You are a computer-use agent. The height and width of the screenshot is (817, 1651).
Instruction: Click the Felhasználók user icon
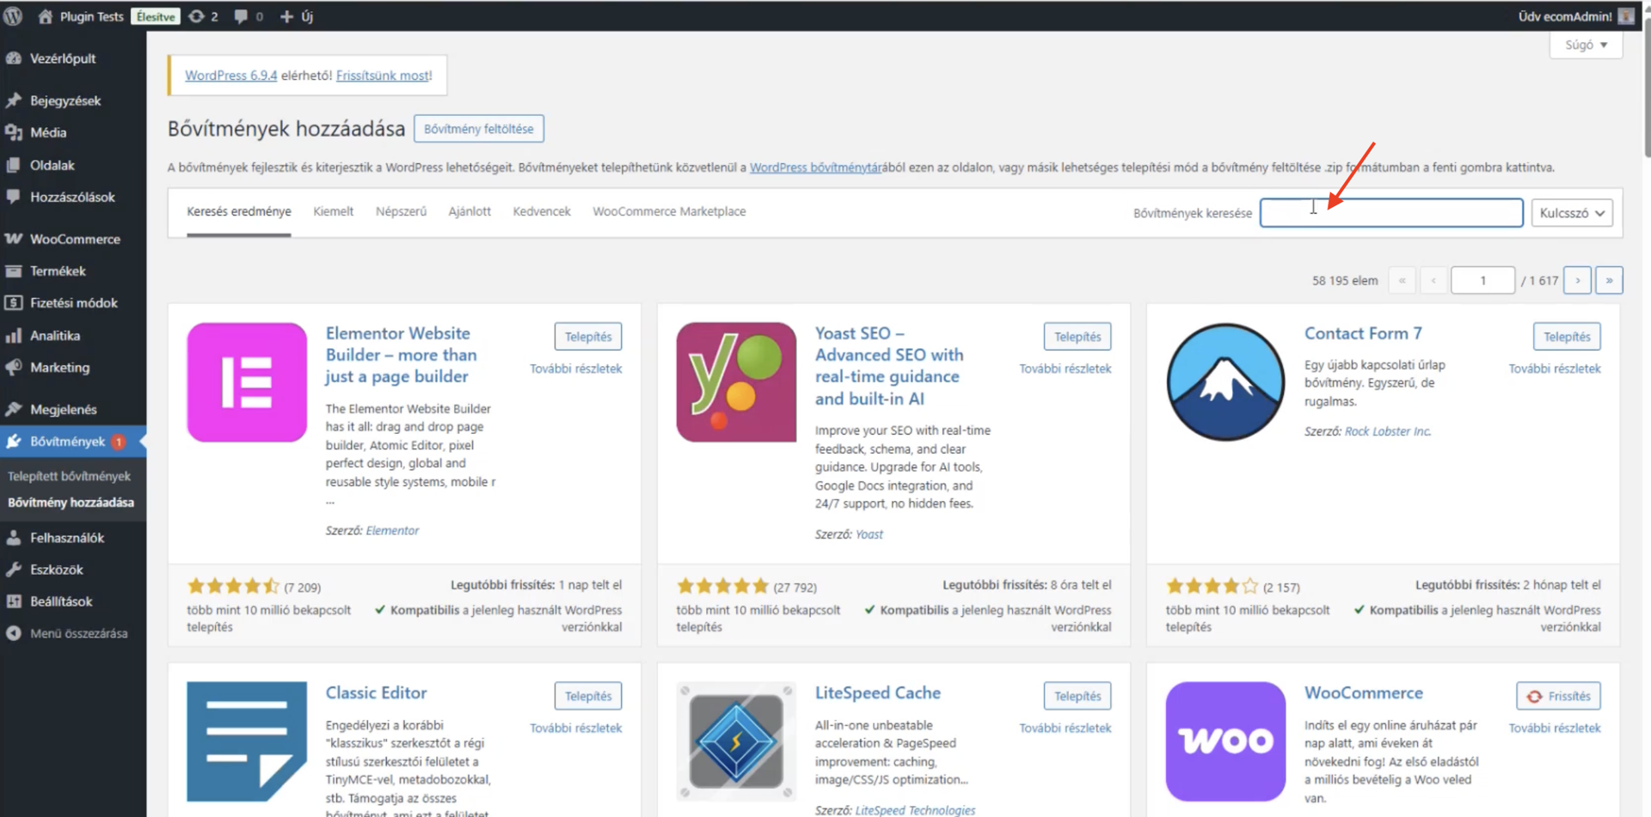pyautogui.click(x=14, y=538)
